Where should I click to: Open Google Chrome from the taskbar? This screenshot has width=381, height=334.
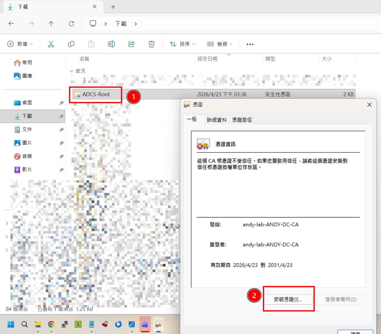tap(51, 324)
